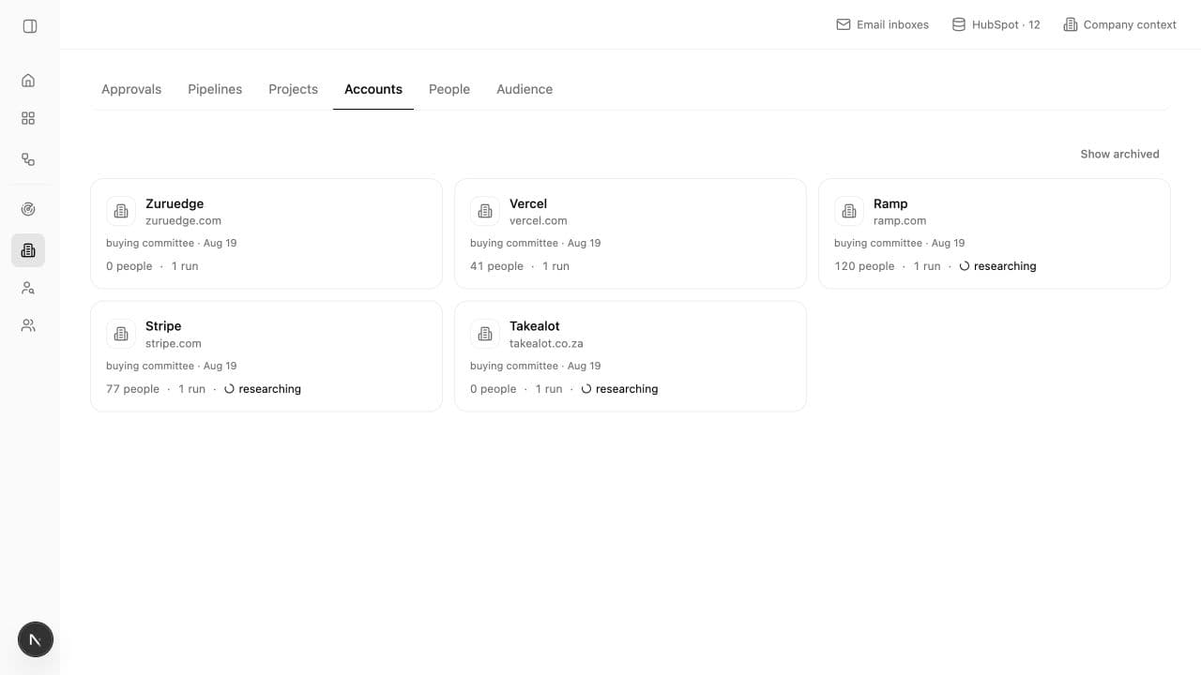Click the researching spinner on Takealot card
Screen dimensions: 1201x675
586,389
